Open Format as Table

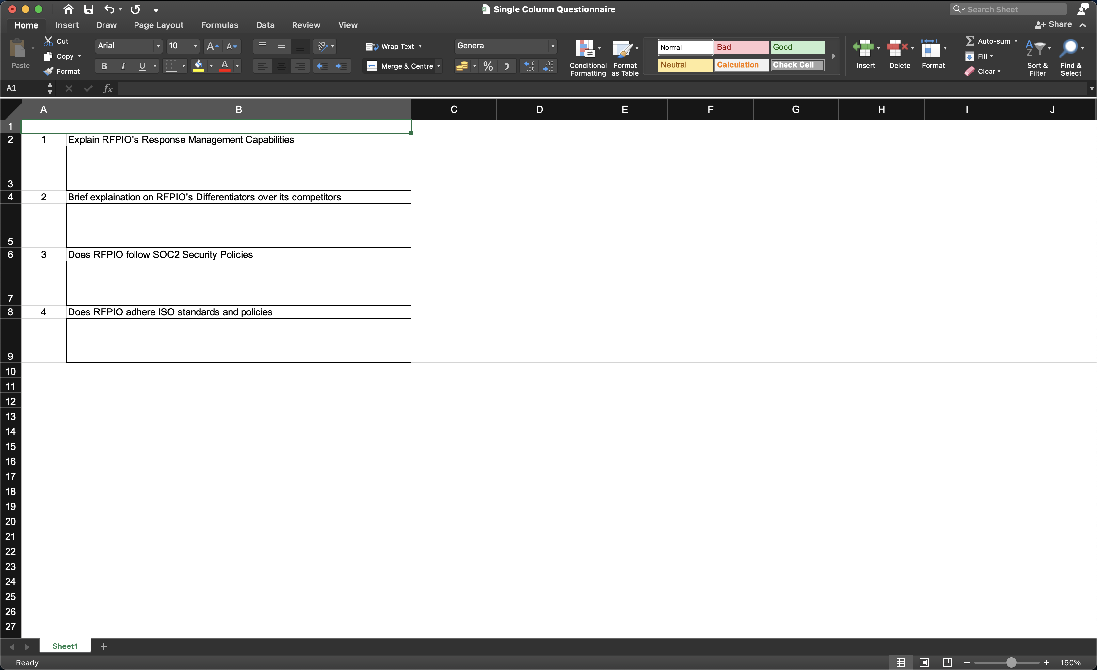coord(625,58)
